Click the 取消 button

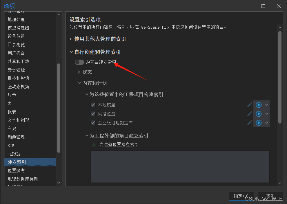[x=270, y=196]
